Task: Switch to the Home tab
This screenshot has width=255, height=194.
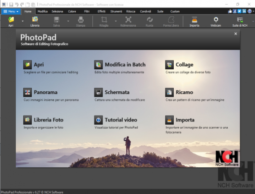Action: pos(28,11)
